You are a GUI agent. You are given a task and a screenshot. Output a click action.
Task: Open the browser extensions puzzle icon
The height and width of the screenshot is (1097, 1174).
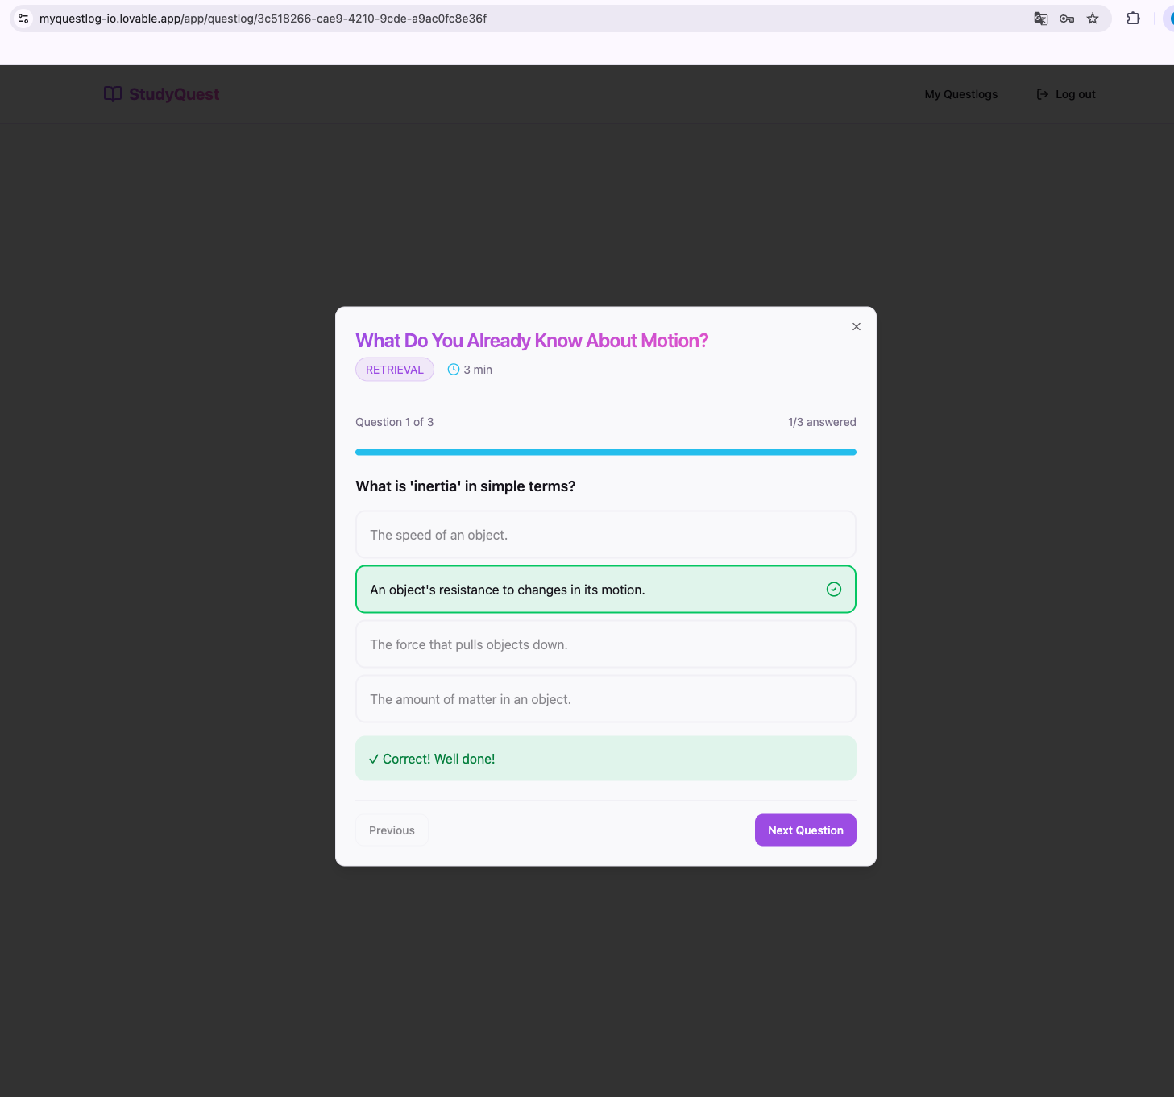pyautogui.click(x=1133, y=19)
